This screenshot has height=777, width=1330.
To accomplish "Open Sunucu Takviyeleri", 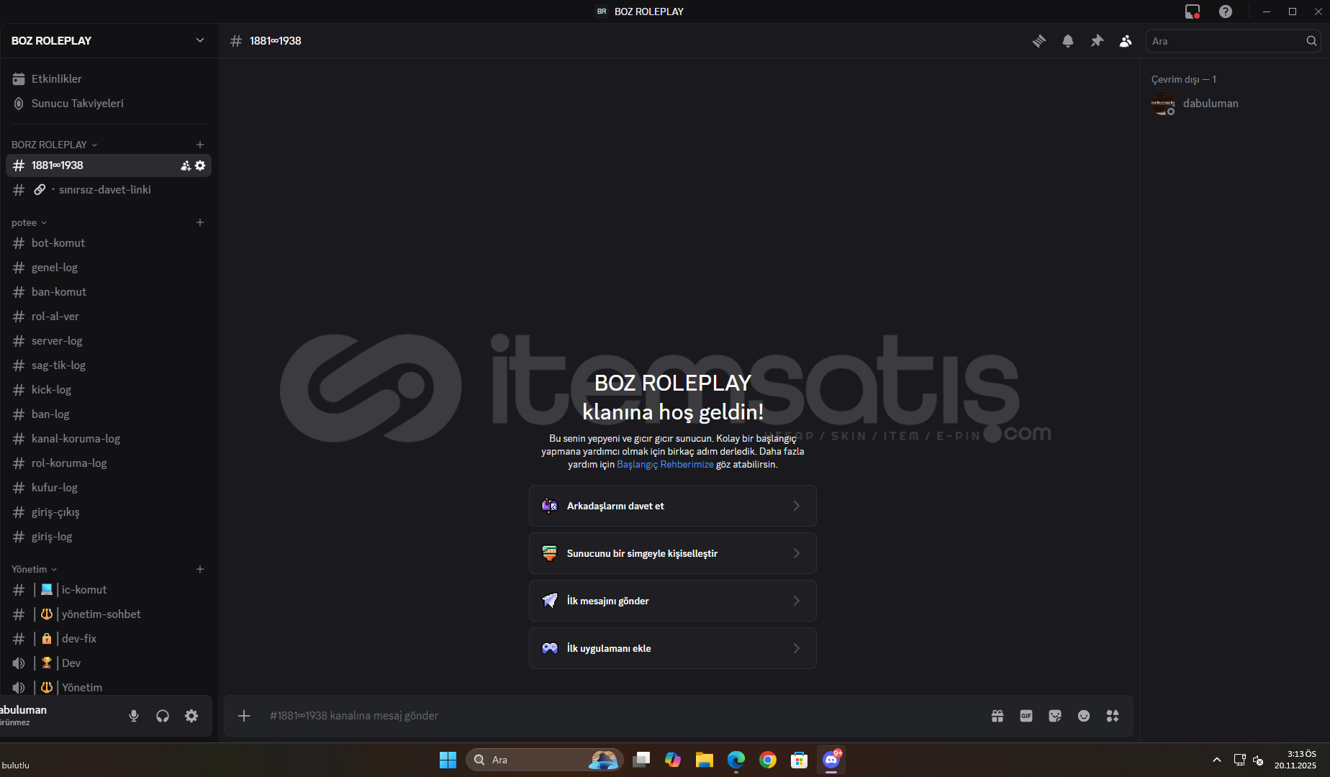I will click(x=108, y=104).
